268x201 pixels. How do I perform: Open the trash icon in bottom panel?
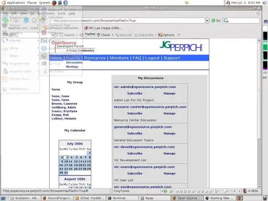[265, 198]
